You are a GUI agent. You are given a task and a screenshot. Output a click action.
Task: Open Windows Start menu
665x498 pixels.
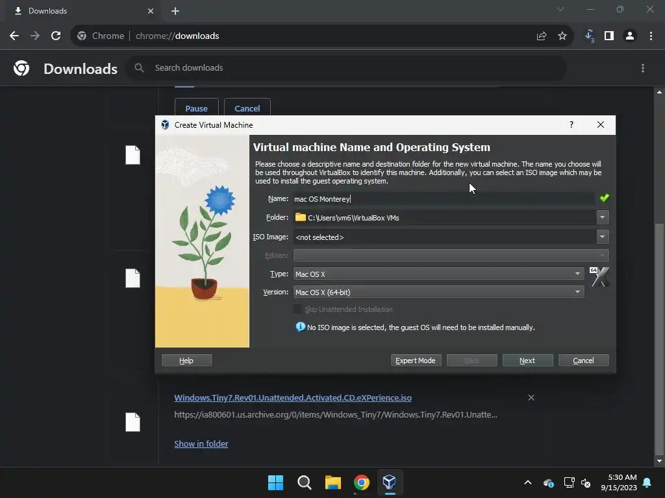(275, 482)
